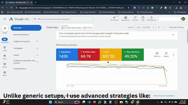Click the Google Ads search field

coord(63,19)
